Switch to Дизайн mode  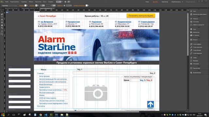(155, 2)
